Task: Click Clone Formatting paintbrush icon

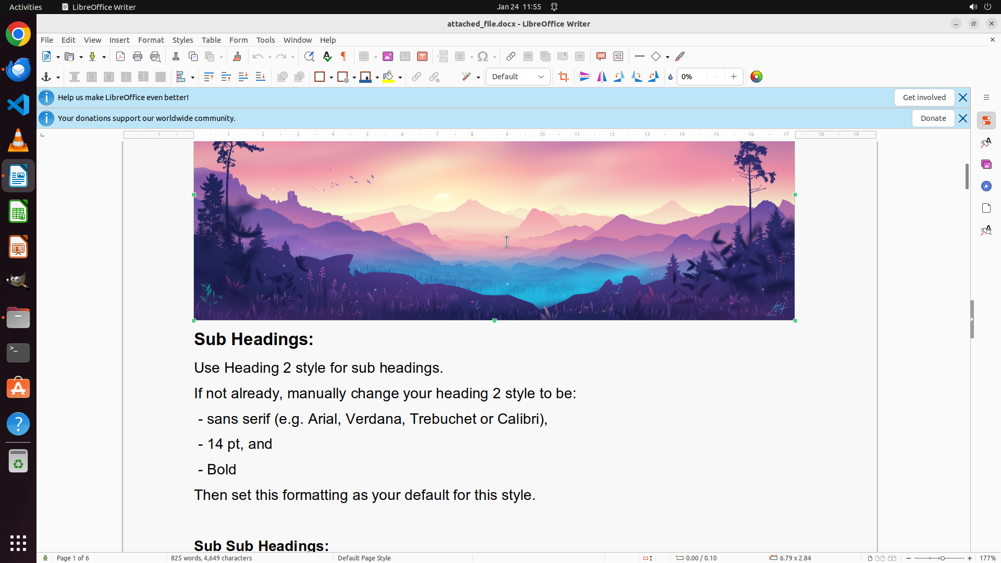Action: click(x=237, y=57)
